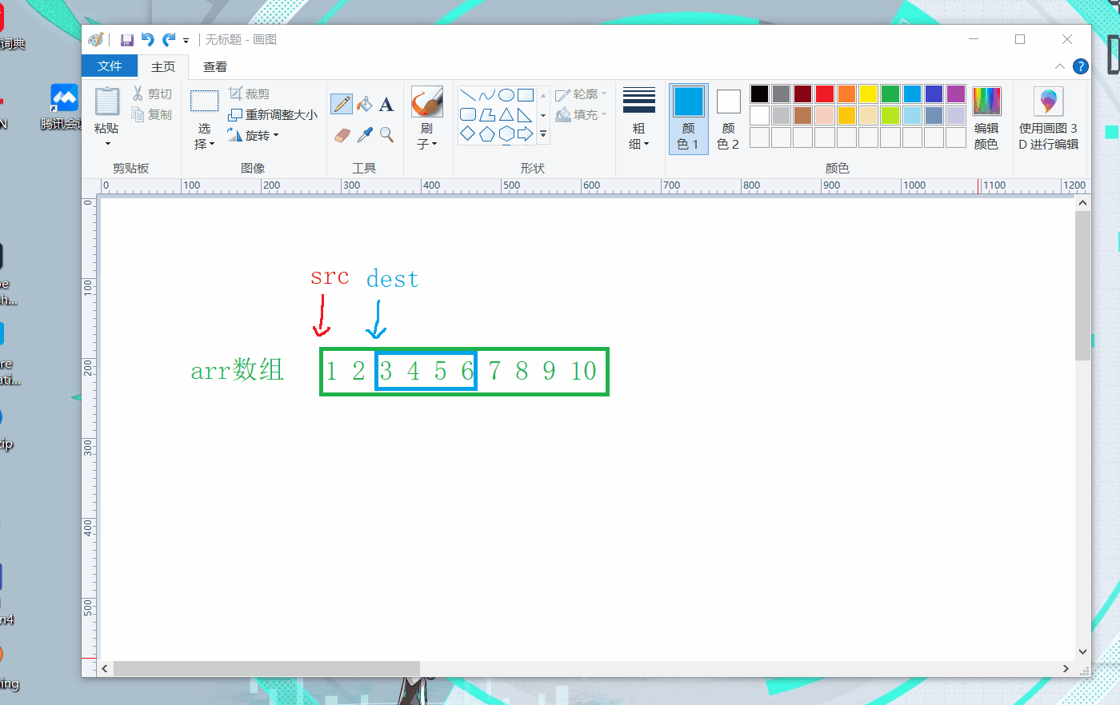The height and width of the screenshot is (705, 1120).
Task: Click the Paste clipboard icon
Action: [x=107, y=102]
